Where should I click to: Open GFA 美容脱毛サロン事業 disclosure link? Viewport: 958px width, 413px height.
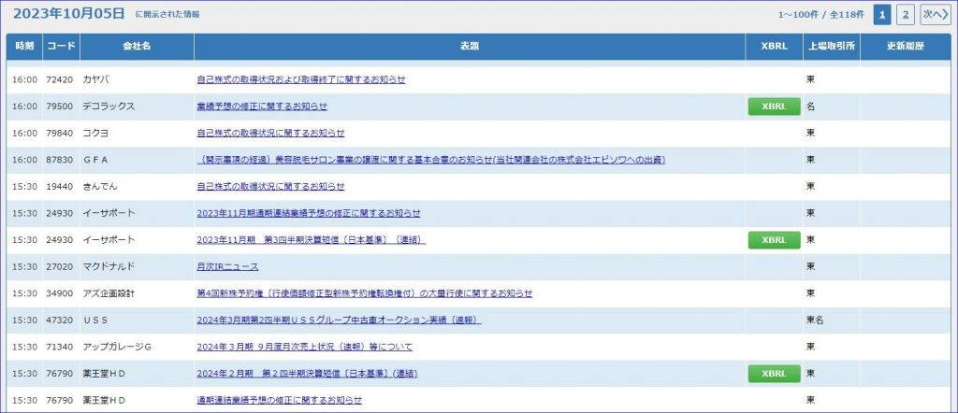tap(430, 160)
